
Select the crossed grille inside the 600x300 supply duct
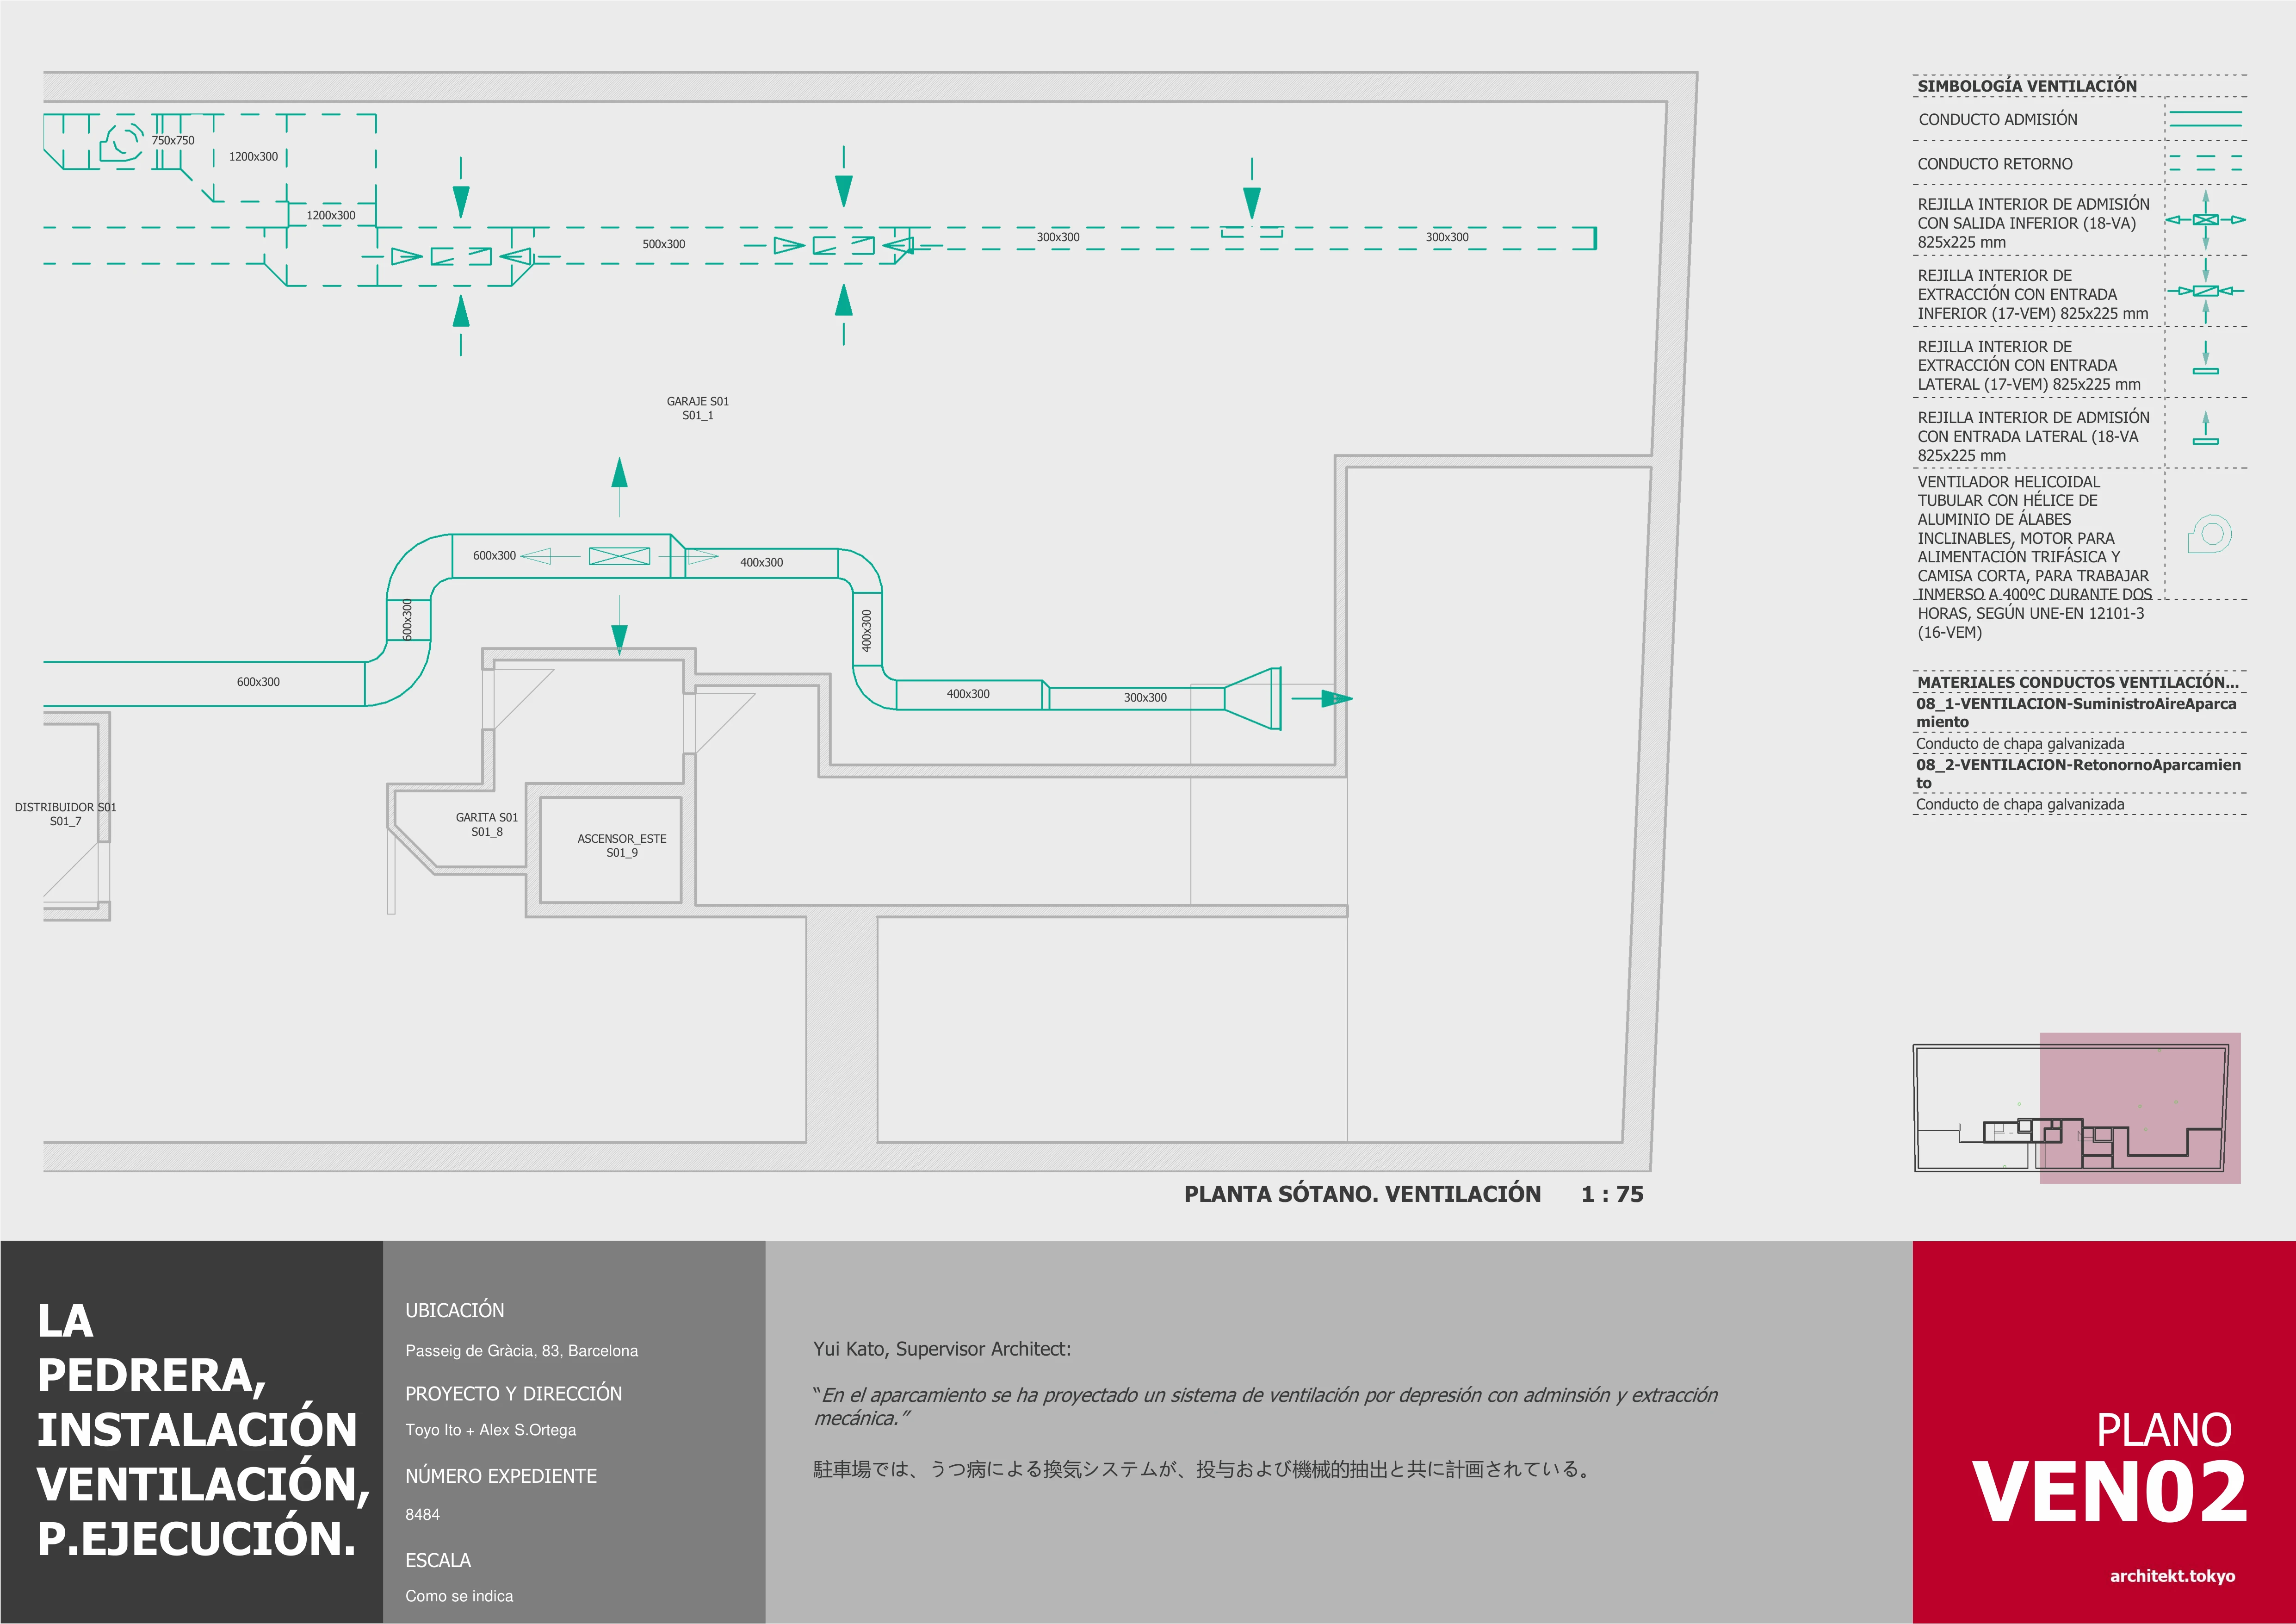(x=619, y=556)
